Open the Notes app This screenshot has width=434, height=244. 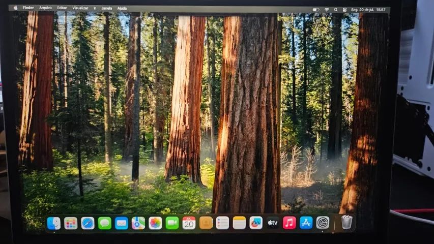click(x=239, y=223)
